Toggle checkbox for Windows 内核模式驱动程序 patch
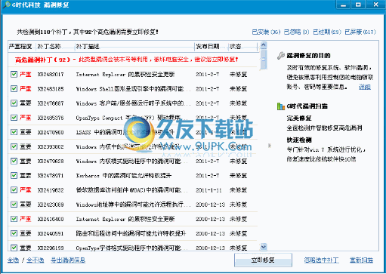 14,161
